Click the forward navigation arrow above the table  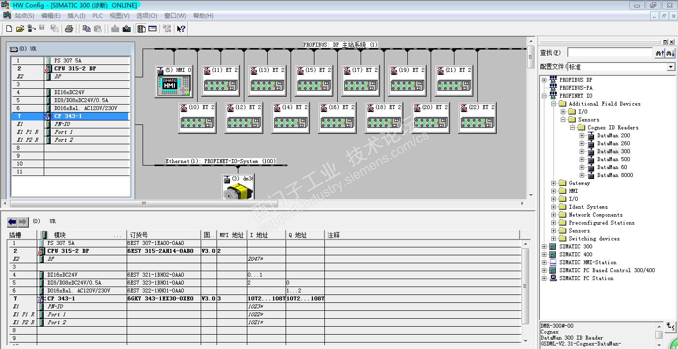coord(23,222)
